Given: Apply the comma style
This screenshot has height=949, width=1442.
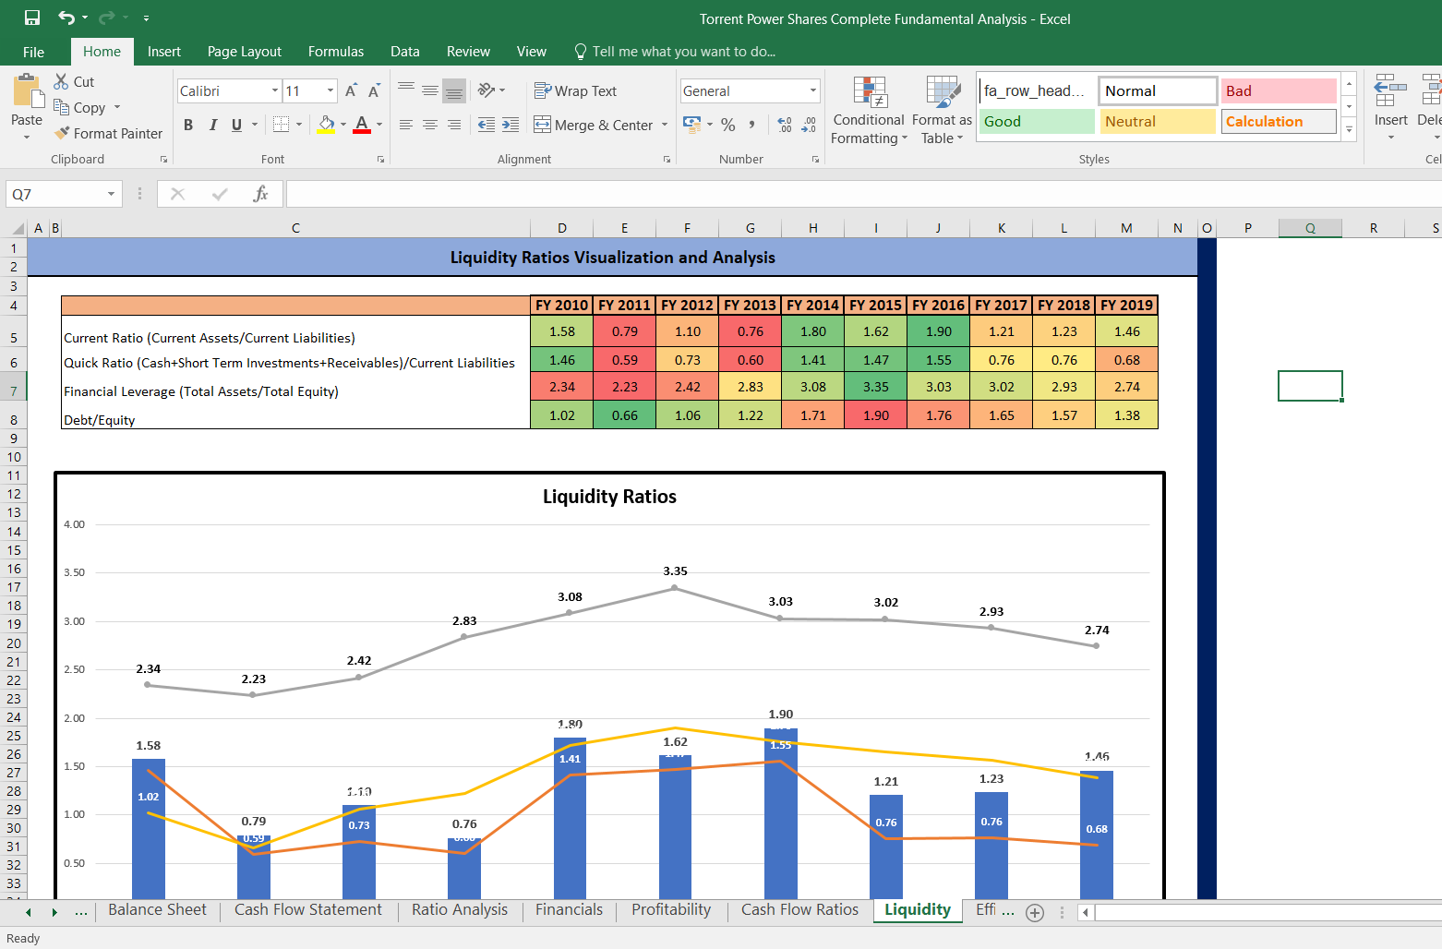Looking at the screenshot, I should tap(752, 125).
